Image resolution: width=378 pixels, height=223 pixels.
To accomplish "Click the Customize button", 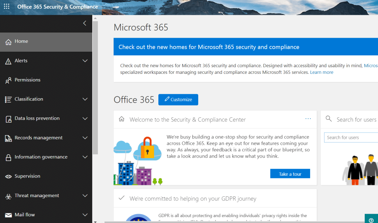I will (178, 100).
